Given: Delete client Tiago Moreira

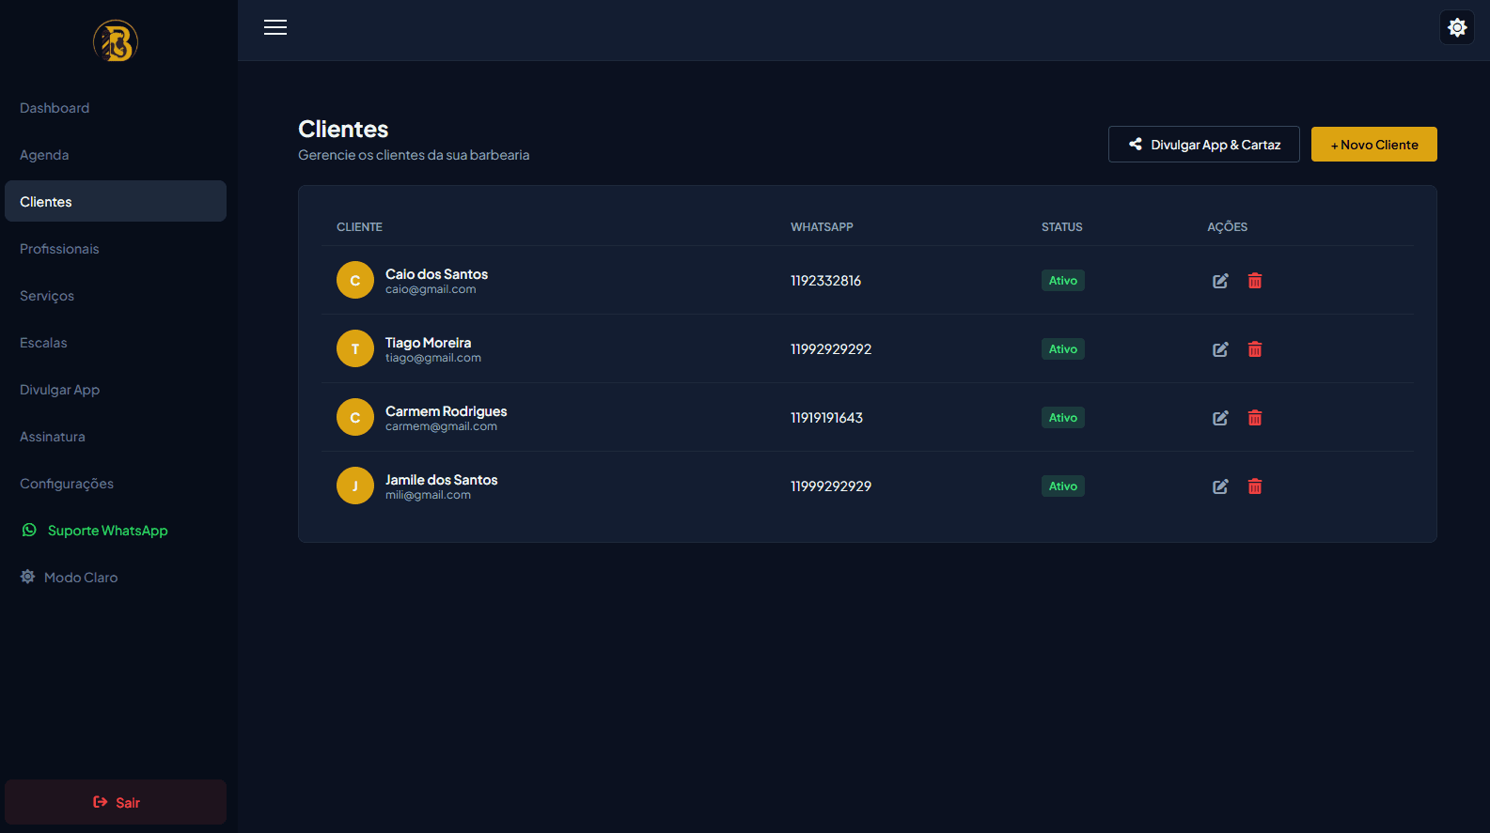Looking at the screenshot, I should (x=1255, y=349).
